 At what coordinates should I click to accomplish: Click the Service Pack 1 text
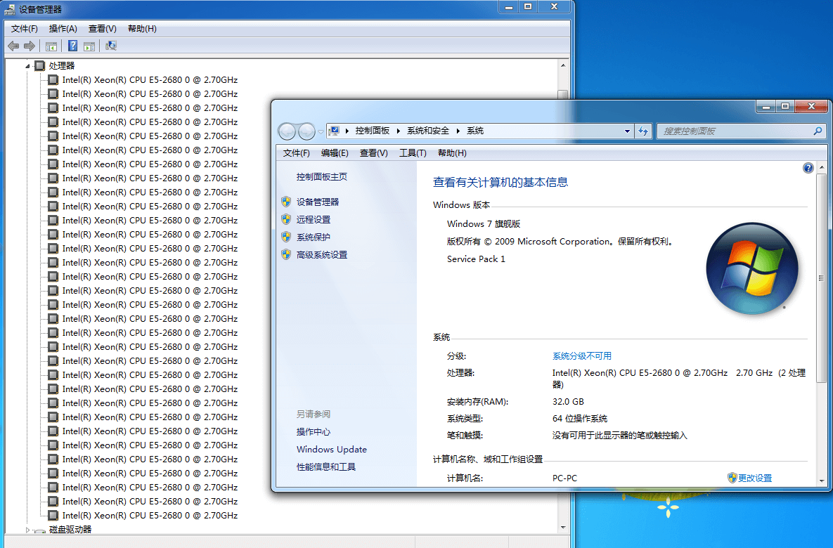pos(476,259)
